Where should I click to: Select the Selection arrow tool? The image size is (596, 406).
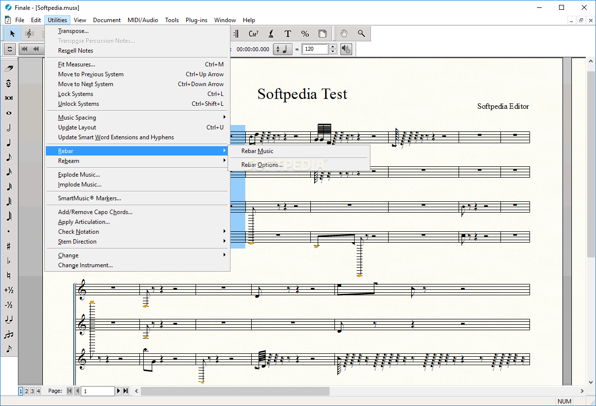(12, 33)
